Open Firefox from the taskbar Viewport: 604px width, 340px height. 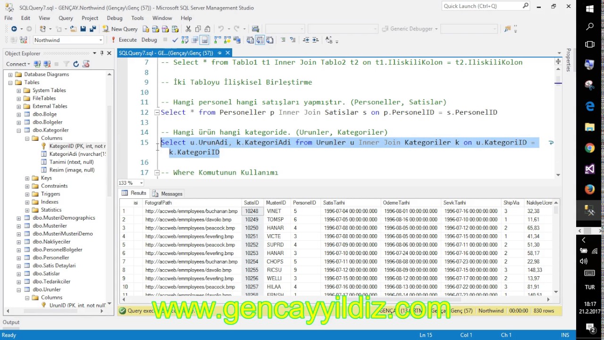coord(590,189)
